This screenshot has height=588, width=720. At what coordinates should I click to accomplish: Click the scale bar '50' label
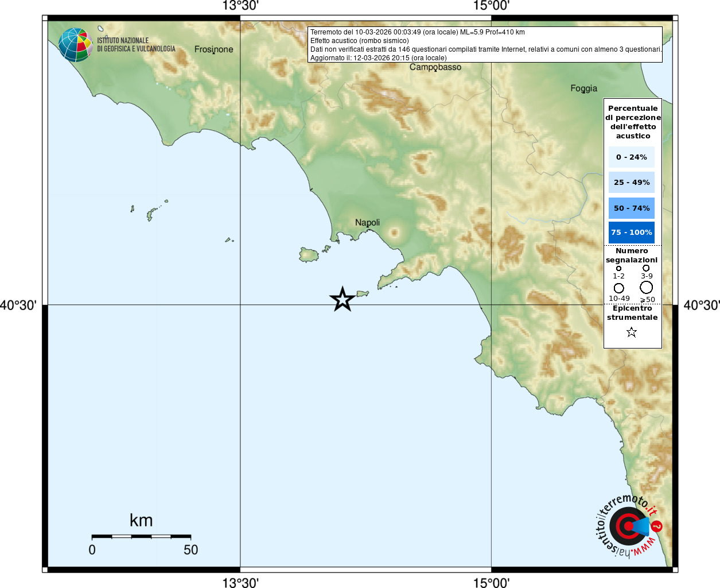tap(190, 550)
